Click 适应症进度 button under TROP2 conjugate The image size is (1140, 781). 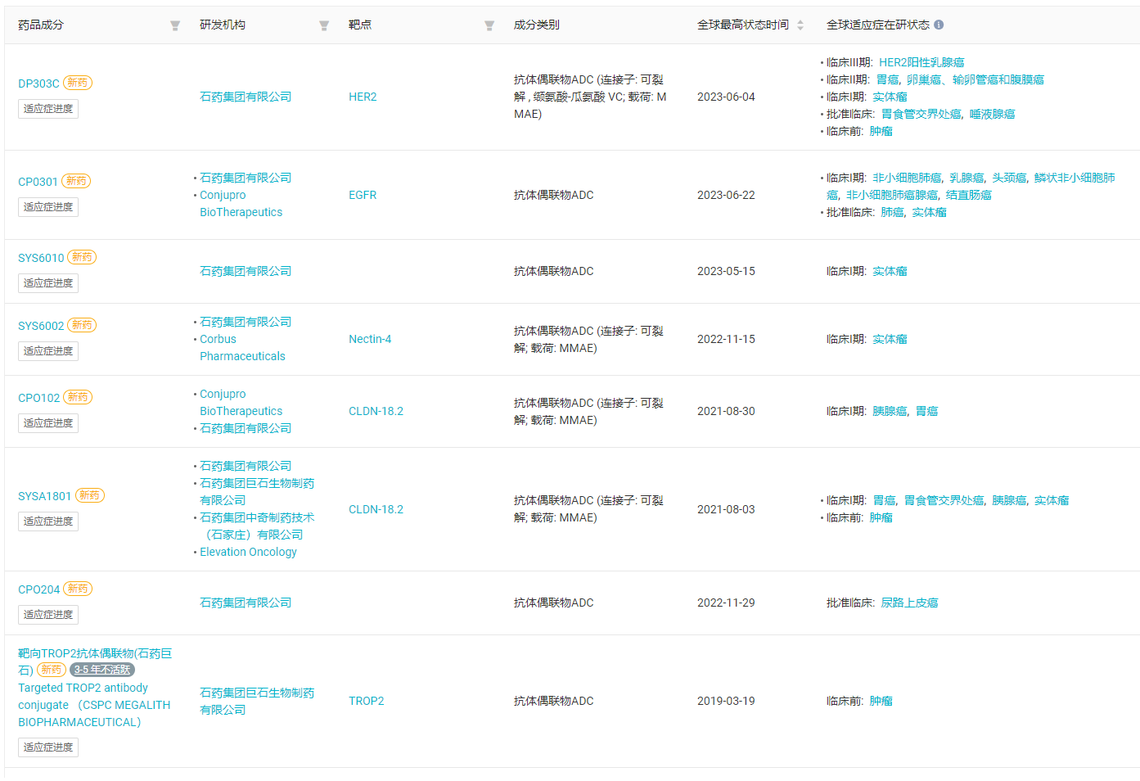(x=48, y=747)
